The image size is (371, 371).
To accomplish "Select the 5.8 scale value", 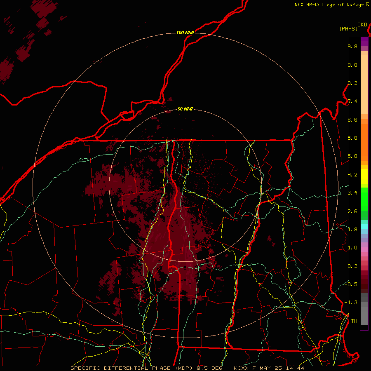I will [352, 138].
